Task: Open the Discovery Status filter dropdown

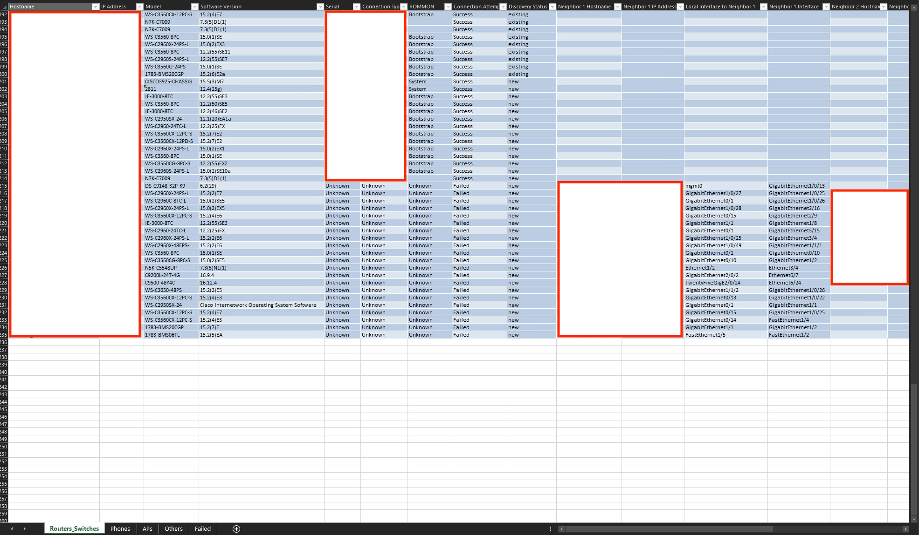Action: click(552, 7)
